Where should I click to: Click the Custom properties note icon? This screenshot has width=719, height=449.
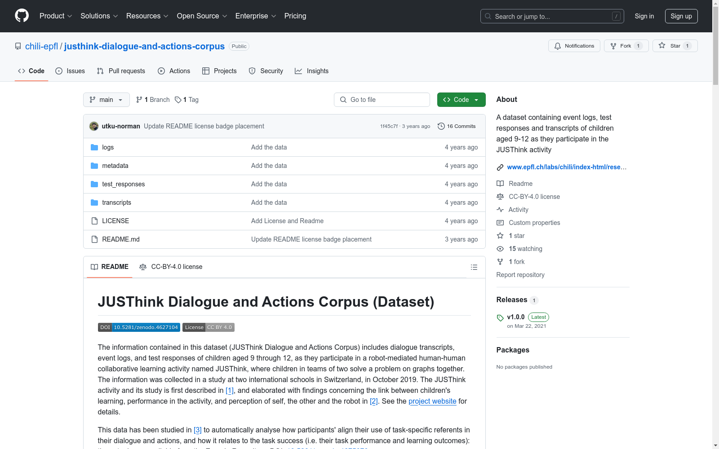tap(500, 223)
